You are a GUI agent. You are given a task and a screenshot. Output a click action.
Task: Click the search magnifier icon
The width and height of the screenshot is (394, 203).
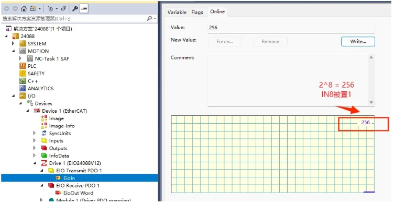(149, 18)
